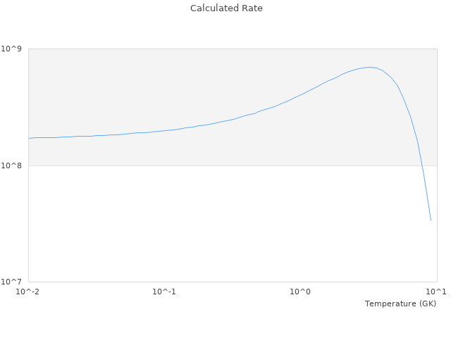The height and width of the screenshot is (338, 451).
Task: Select the "Temperature (GK)" axis label
Action: (400, 303)
